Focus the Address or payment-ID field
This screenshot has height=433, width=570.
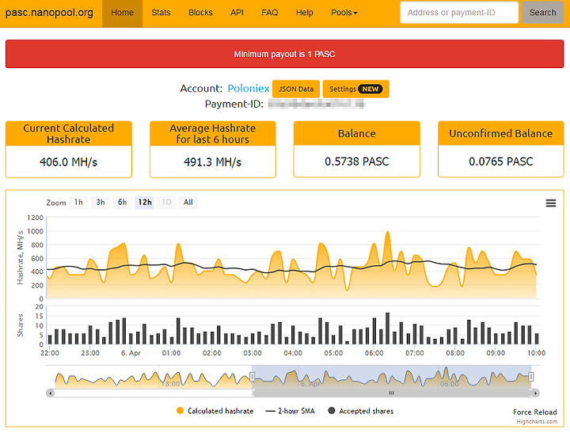pos(459,13)
